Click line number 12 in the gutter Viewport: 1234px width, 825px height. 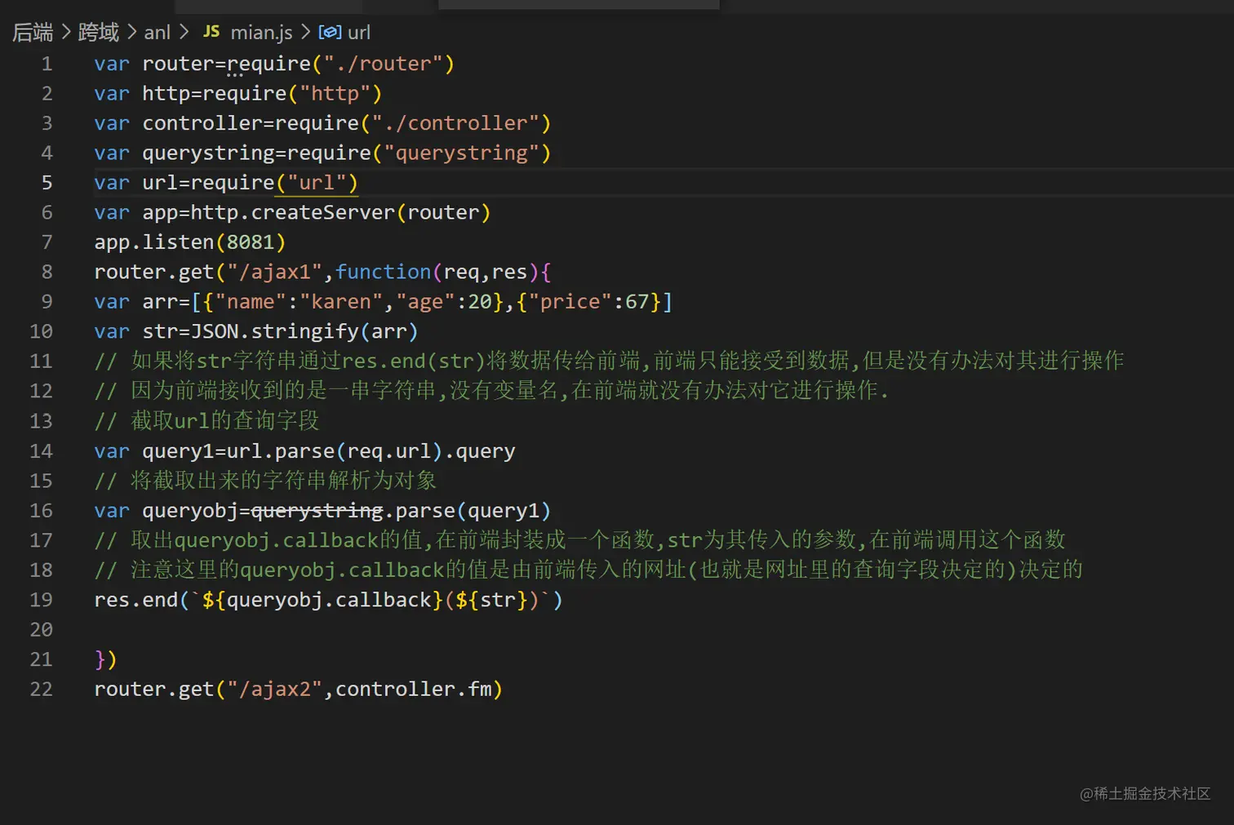tap(41, 391)
